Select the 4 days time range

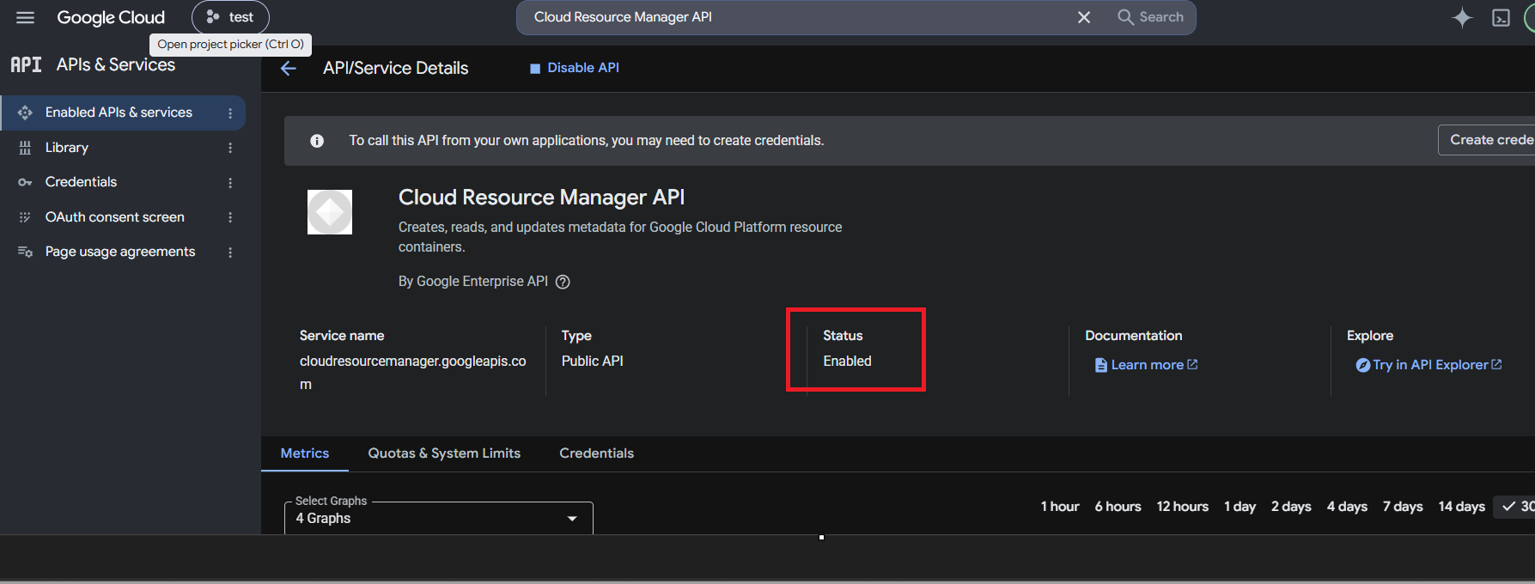[1347, 507]
